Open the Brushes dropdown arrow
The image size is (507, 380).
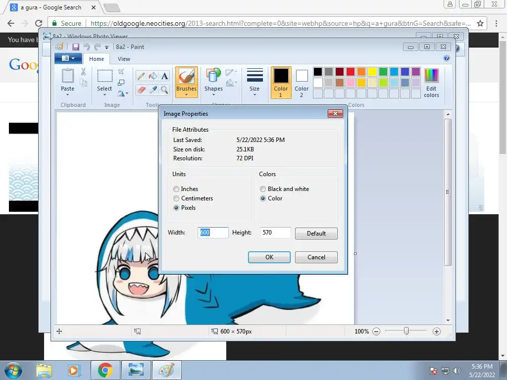point(186,95)
